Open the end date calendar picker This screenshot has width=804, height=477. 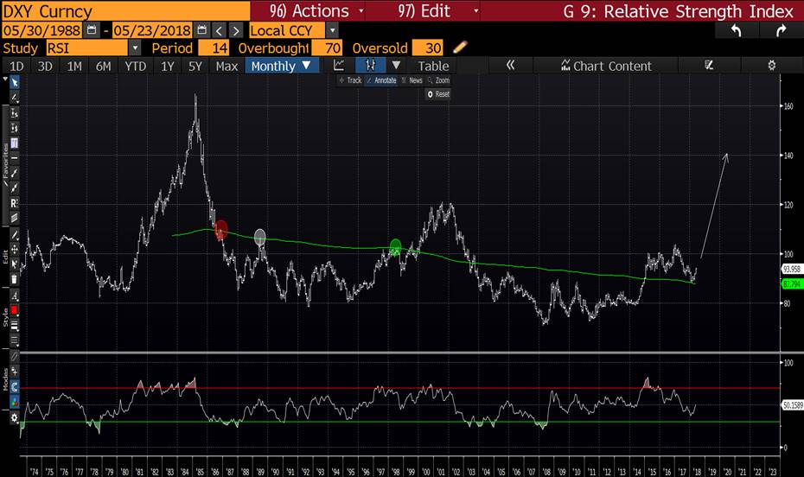pyautogui.click(x=202, y=30)
